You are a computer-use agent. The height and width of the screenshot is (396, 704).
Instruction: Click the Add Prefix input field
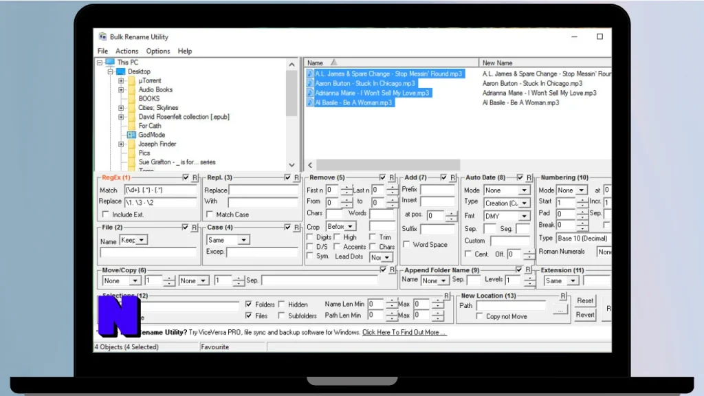pyautogui.click(x=438, y=190)
